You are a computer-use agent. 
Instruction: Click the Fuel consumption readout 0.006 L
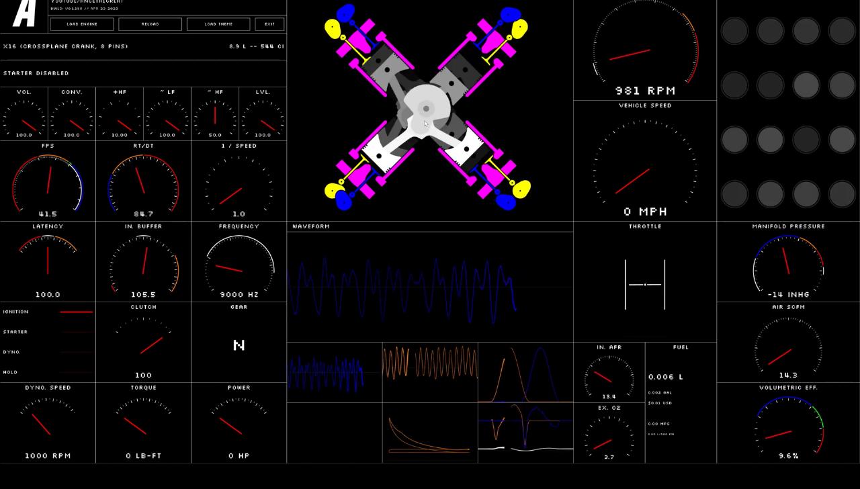(x=666, y=377)
